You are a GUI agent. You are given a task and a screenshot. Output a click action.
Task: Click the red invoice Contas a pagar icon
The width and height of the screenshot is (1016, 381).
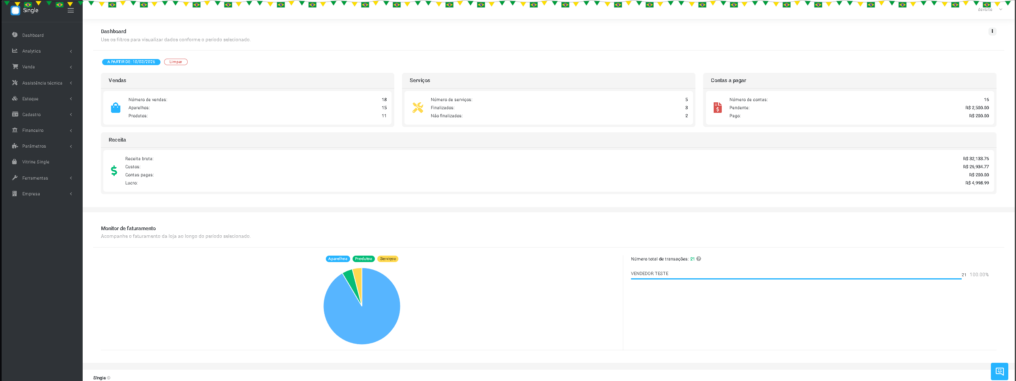(x=718, y=108)
